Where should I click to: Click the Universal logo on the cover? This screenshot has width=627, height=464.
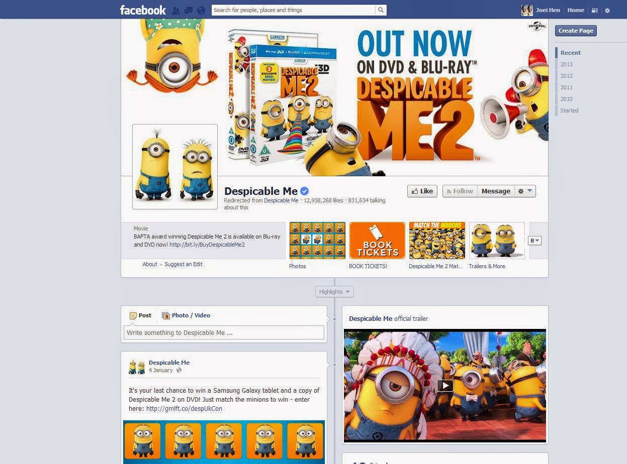pyautogui.click(x=537, y=26)
